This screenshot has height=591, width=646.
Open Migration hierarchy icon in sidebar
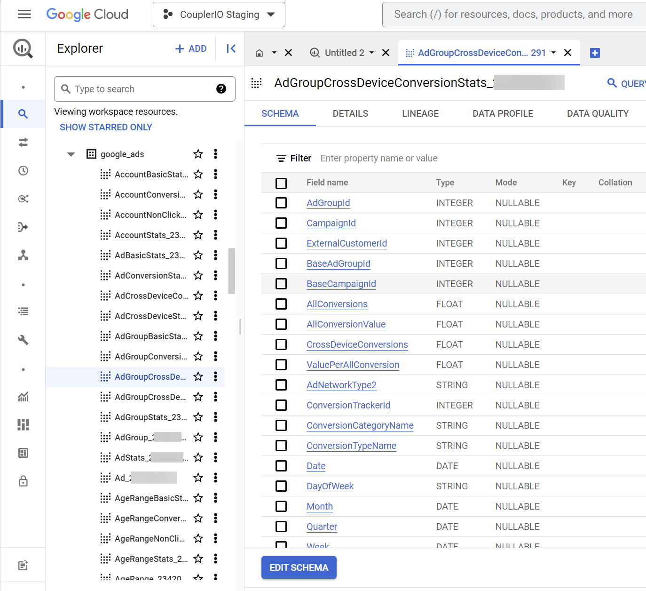[23, 255]
